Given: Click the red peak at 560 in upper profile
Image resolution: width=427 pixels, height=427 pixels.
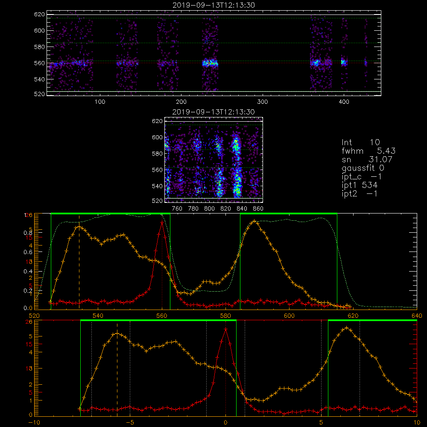Looking at the screenshot, I should tap(162, 222).
